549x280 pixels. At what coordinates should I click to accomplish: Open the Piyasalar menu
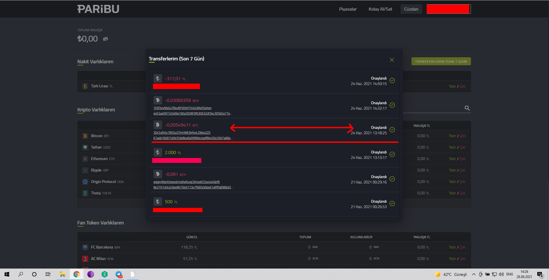348,9
